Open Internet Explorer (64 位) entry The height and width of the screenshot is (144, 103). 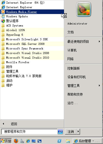click(32, 3)
